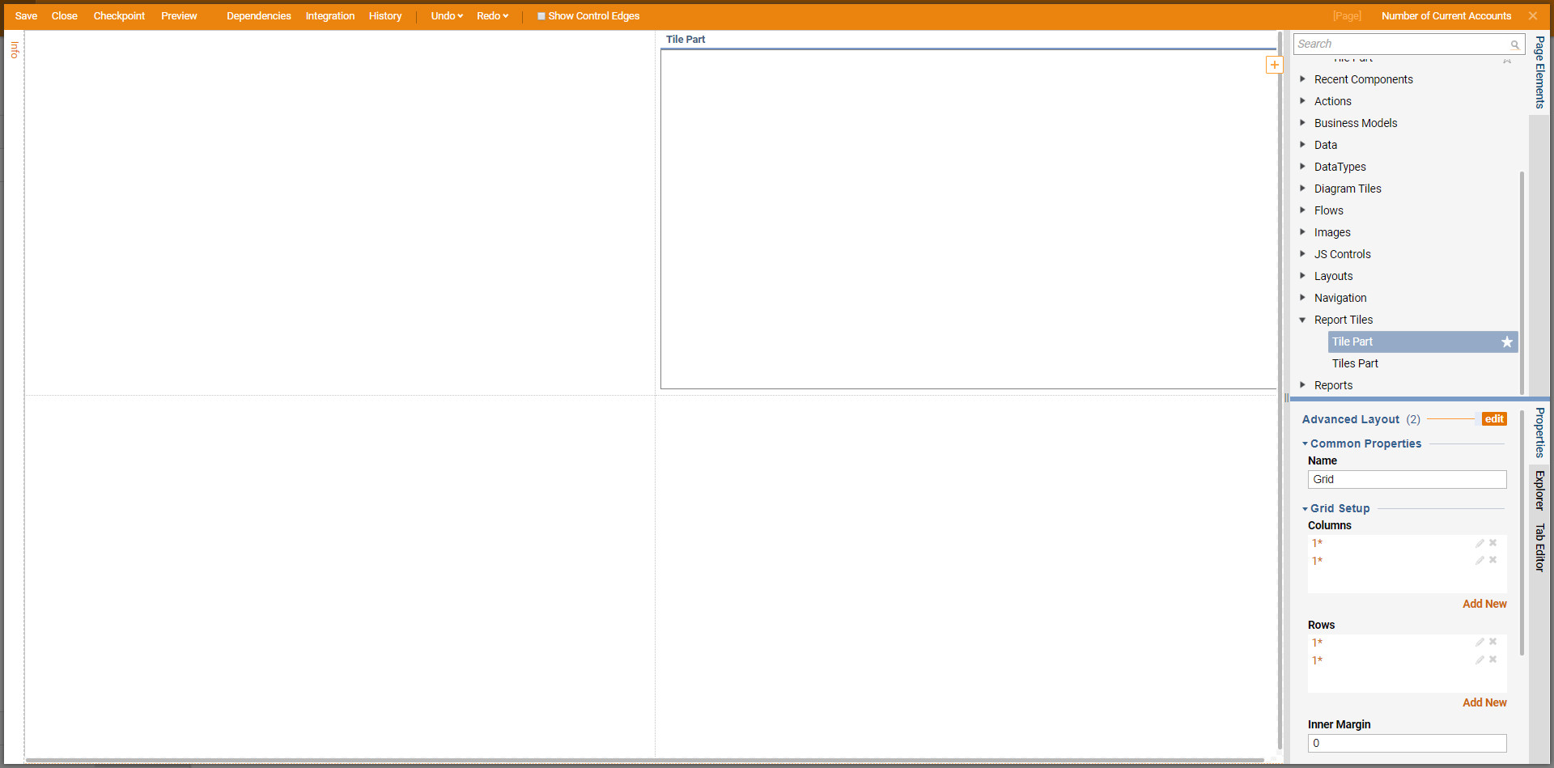The width and height of the screenshot is (1554, 768).
Task: Expand the Actions category
Action: [x=1302, y=101]
